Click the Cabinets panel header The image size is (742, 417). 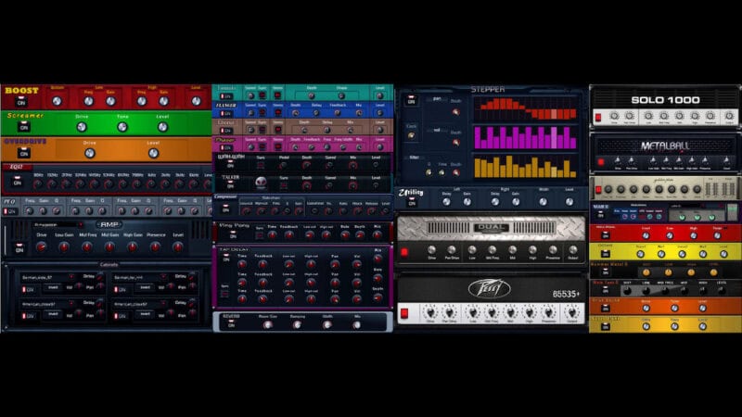109,265
